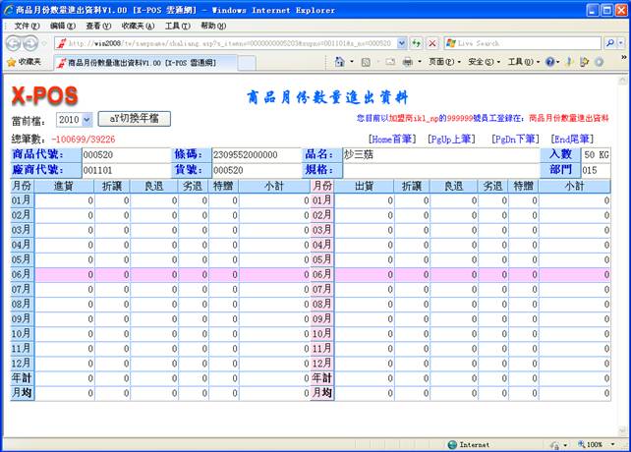Open the 文件 (File) menu
The height and width of the screenshot is (452, 631).
point(27,26)
